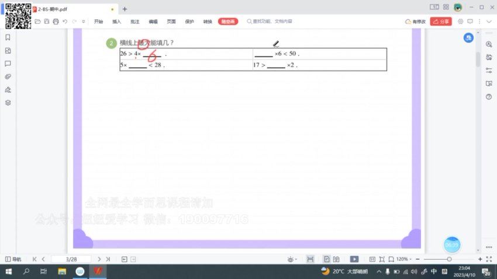Open File Explorer from taskbar
Viewport: 497px width, 279px height.
click(x=62, y=271)
